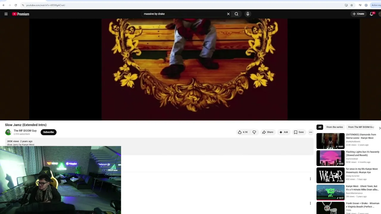Image resolution: width=381 pixels, height=214 pixels.
Task: Clear the search box with the X
Action: click(228, 14)
